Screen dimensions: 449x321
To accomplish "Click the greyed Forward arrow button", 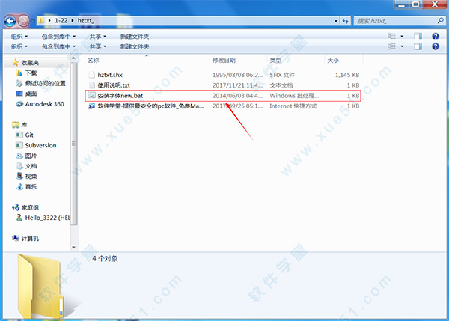I will (23, 21).
